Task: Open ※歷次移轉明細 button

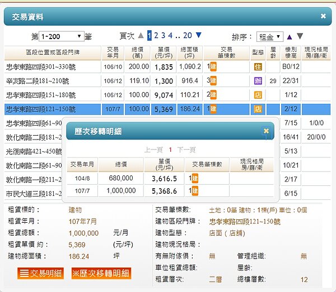Action: (101, 273)
